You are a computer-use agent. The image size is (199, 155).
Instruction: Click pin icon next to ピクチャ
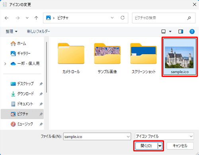coord(41,114)
